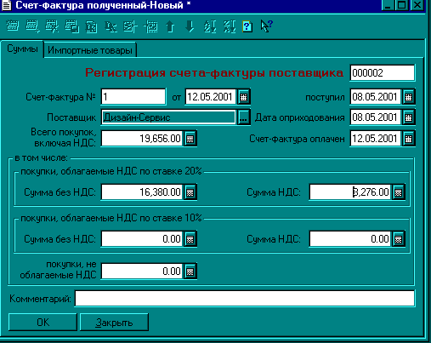Activate the context help cursor icon
Viewport: 431px width, 343px height.
tap(266, 26)
